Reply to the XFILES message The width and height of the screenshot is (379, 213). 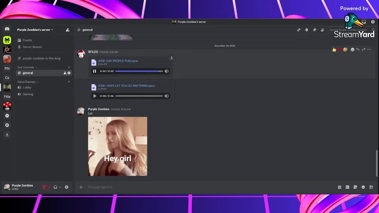click(x=358, y=50)
